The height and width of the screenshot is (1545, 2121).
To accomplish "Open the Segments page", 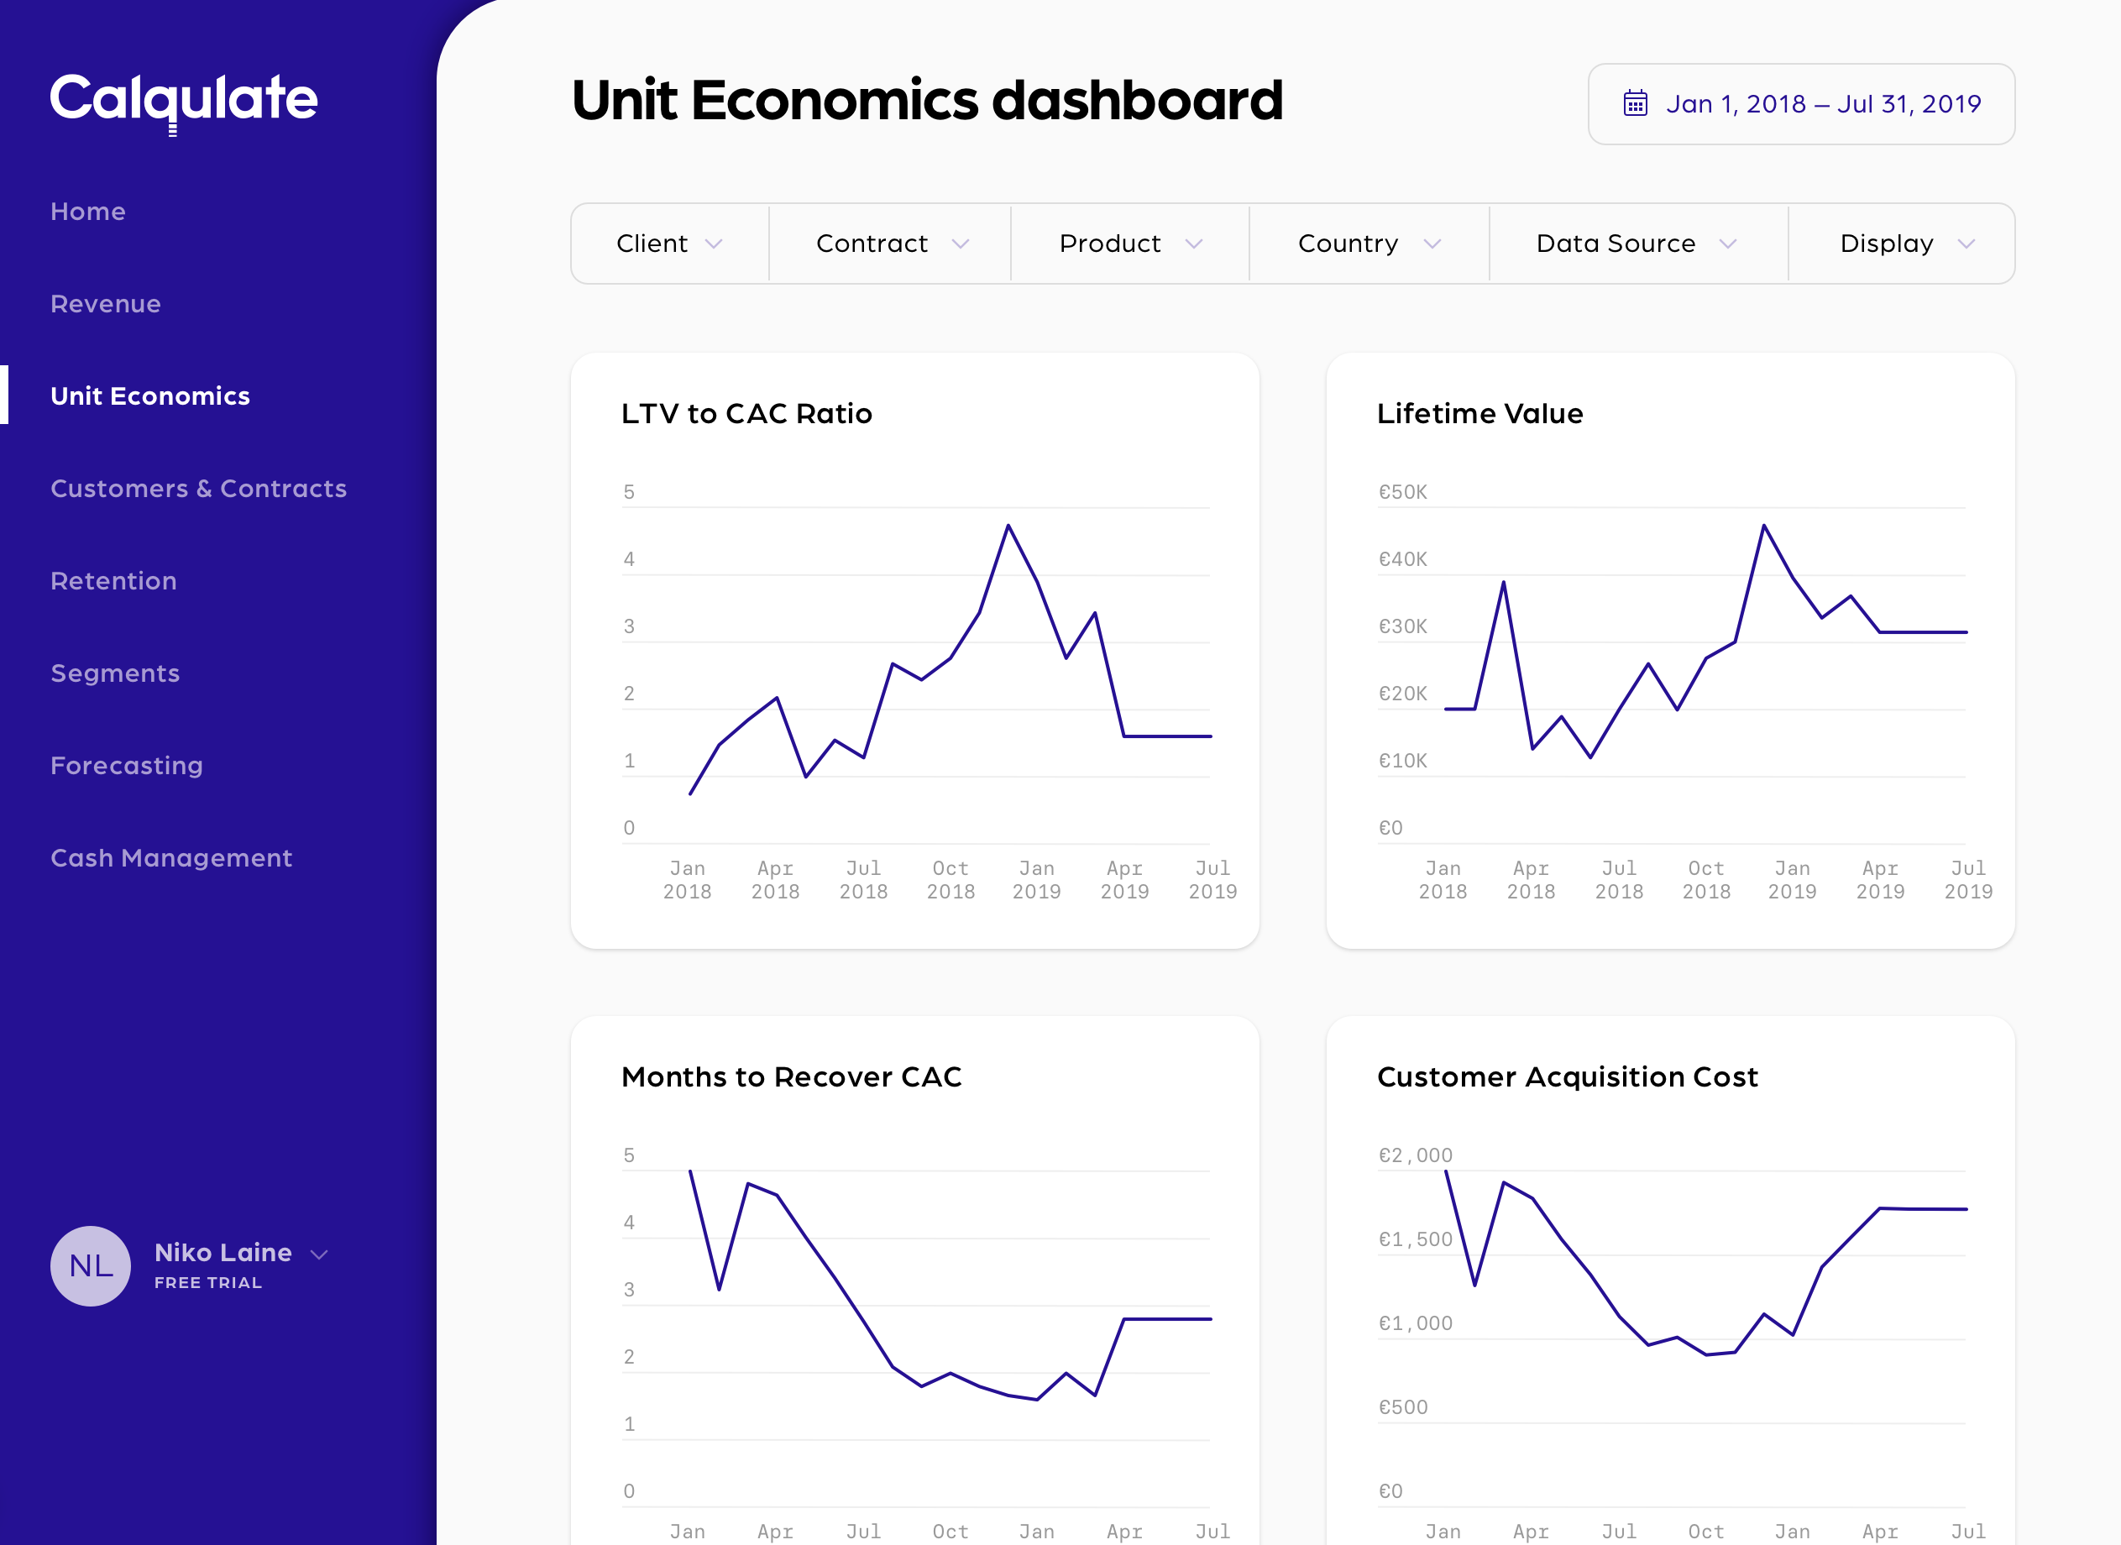I will pos(115,673).
